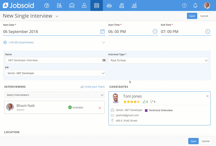Click the timezone globe icon
The image size is (216, 146).
coord(5,42)
